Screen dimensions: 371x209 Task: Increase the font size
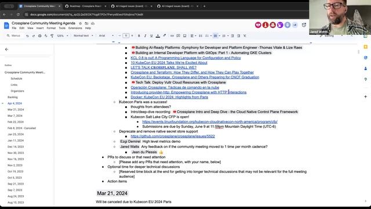(132, 36)
